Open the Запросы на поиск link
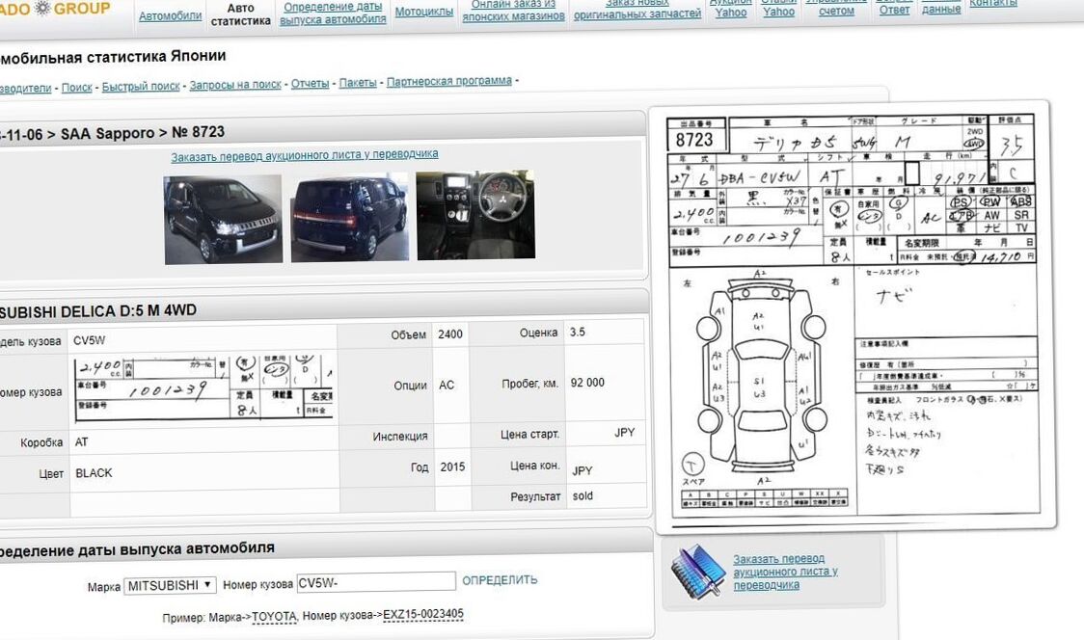Viewport: 1084px width, 640px height. click(235, 85)
